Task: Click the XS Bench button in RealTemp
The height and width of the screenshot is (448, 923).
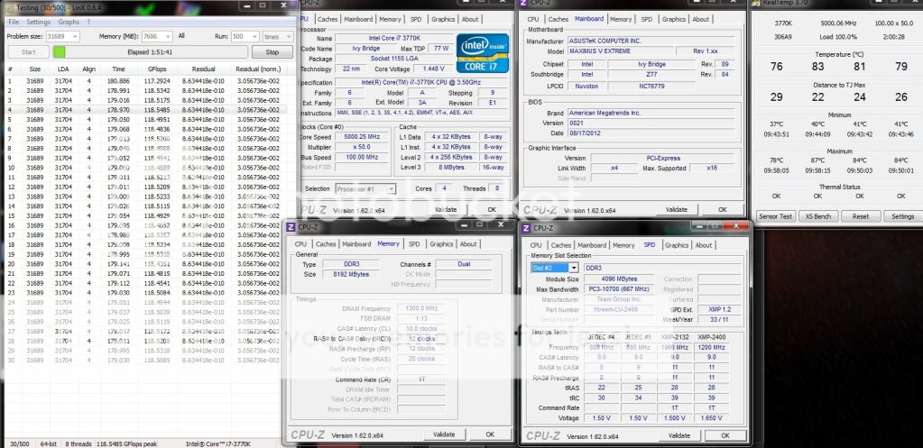Action: tap(819, 216)
